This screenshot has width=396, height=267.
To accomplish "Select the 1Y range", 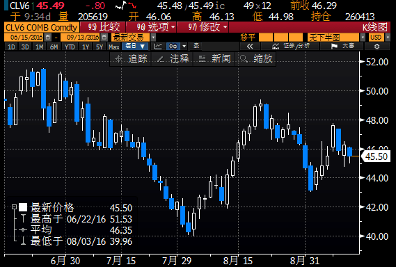I will coord(86,47).
